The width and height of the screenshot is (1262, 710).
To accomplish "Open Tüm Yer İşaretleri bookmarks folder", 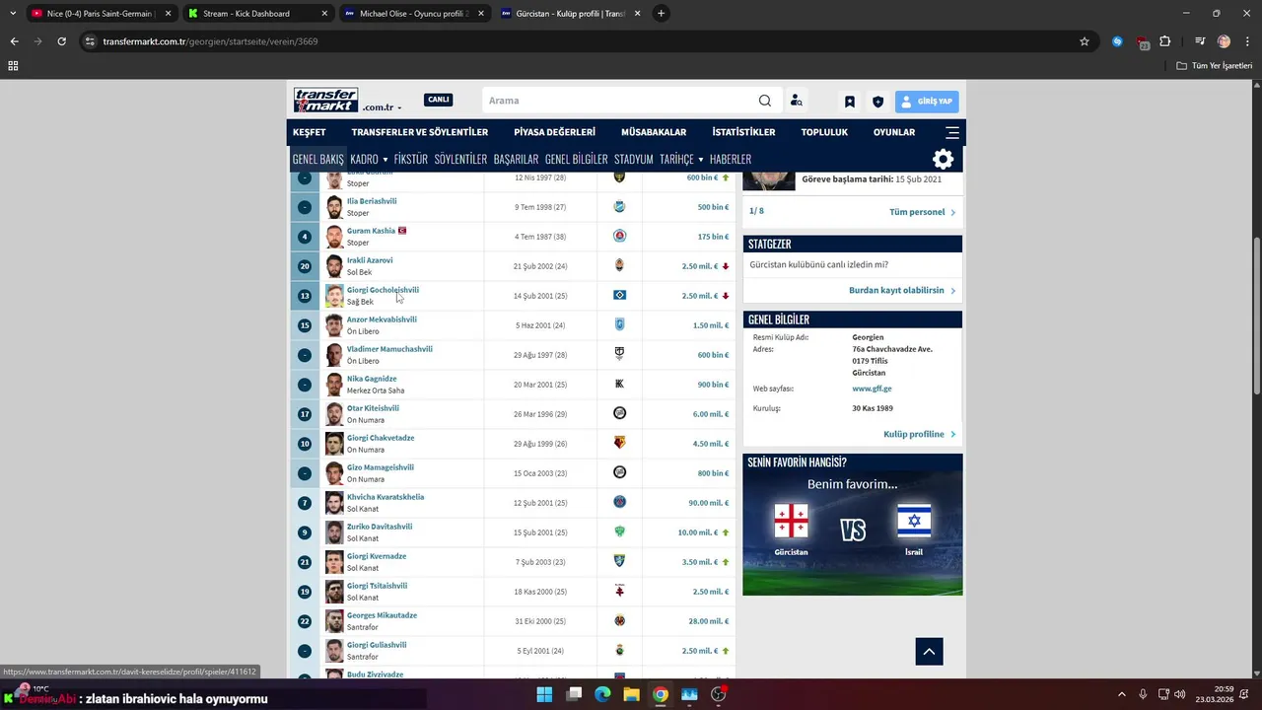I will click(x=1215, y=66).
